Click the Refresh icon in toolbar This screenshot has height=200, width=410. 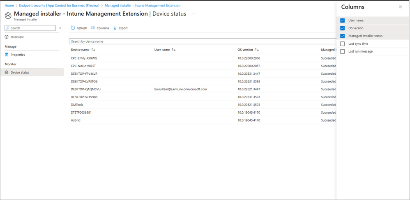point(73,28)
